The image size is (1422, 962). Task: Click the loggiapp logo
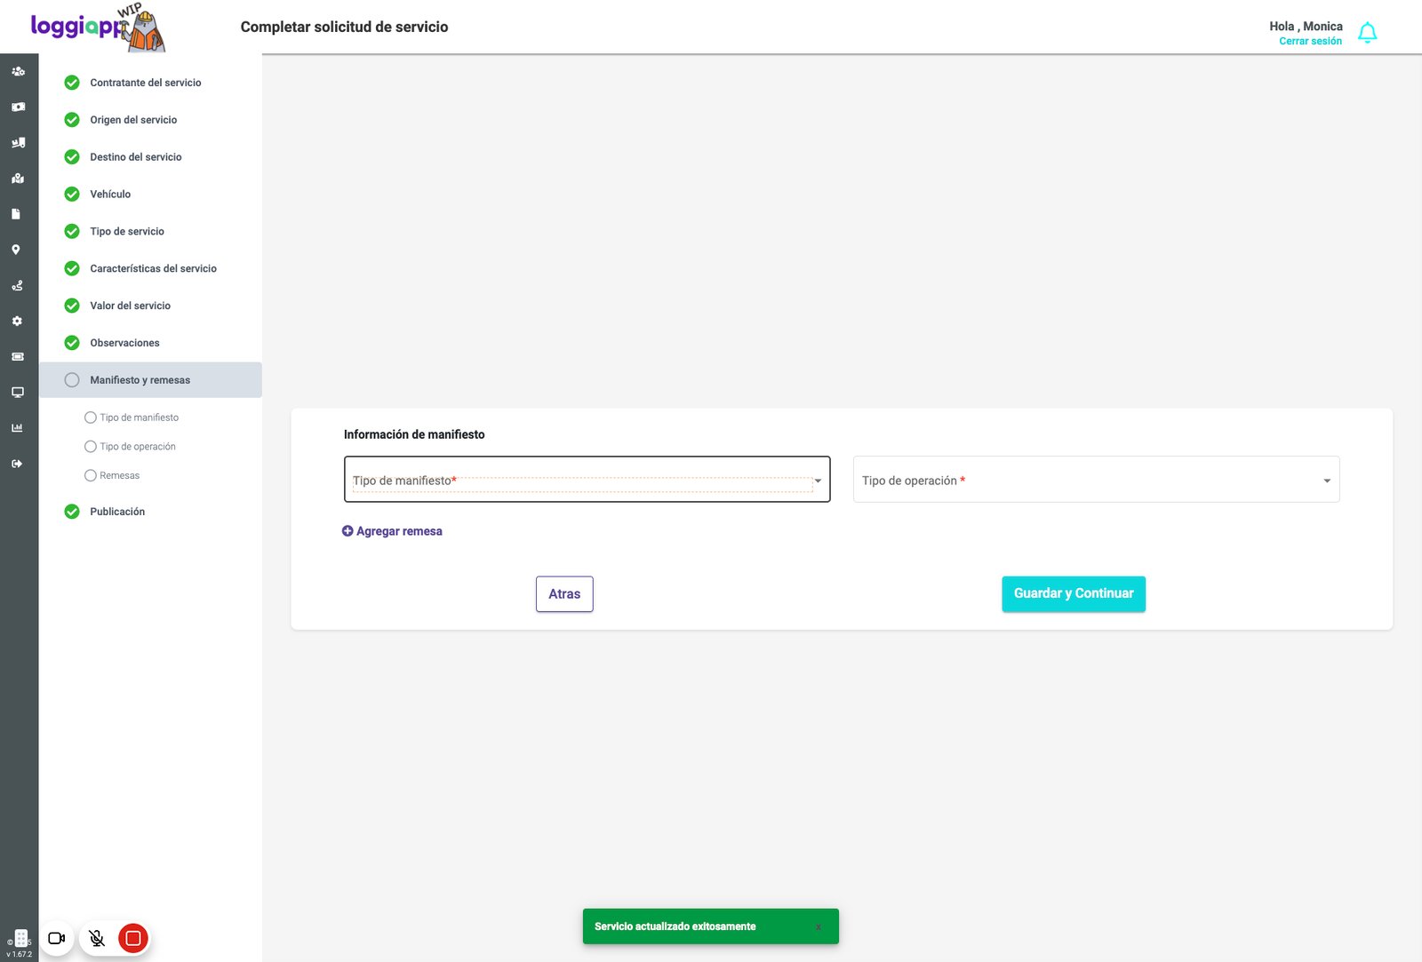(98, 28)
